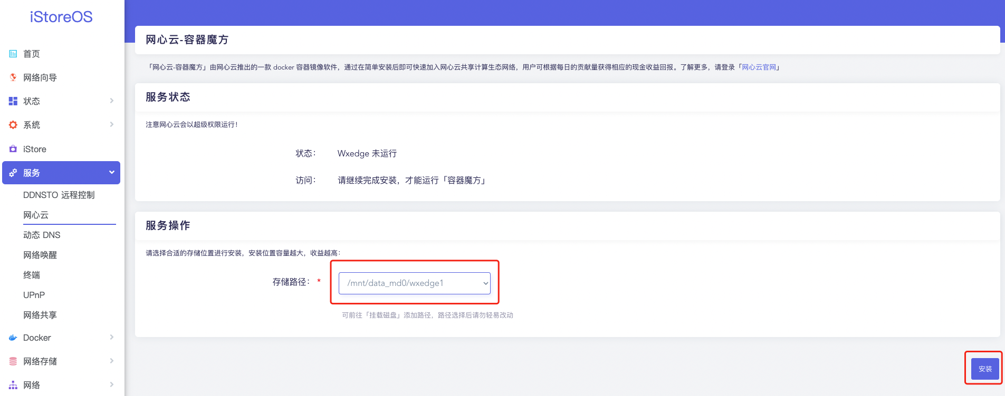Image resolution: width=1005 pixels, height=396 pixels.
Task: Click the 网络 topology icon
Action: (13, 385)
